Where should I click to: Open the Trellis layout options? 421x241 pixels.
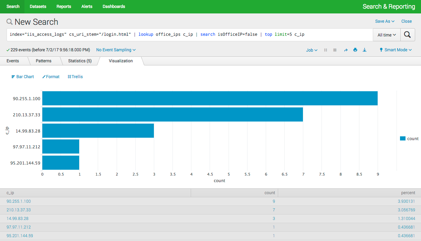[75, 77]
